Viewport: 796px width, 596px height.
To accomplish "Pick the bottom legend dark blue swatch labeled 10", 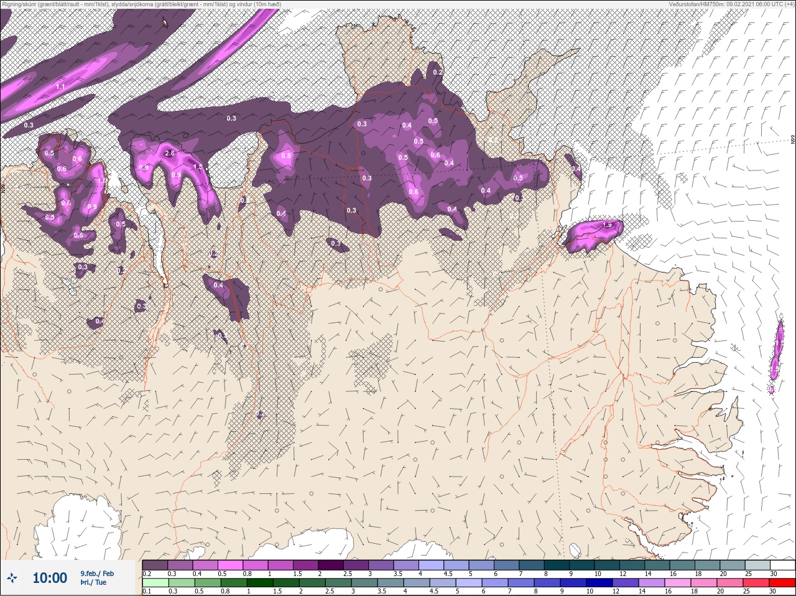I will 599,583.
